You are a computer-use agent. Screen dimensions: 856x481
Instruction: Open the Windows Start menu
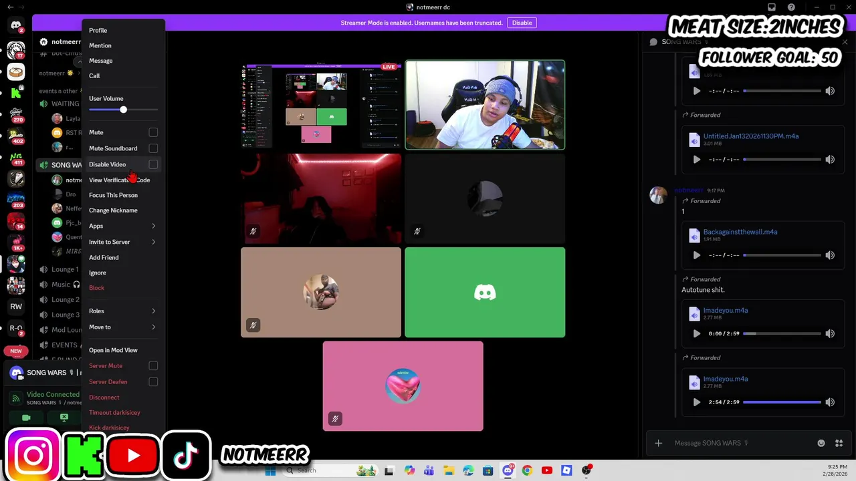tap(270, 470)
